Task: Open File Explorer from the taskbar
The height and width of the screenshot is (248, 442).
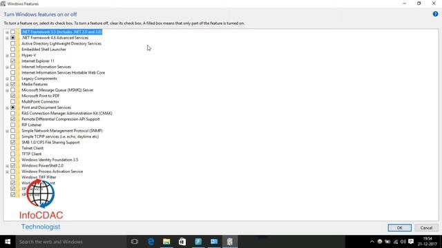Action: pos(166,242)
